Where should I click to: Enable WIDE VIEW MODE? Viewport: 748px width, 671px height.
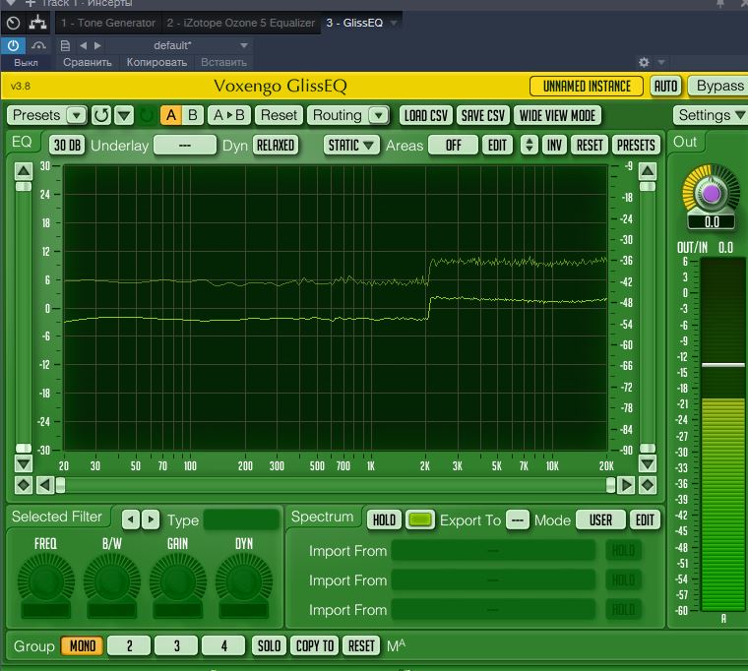click(557, 115)
